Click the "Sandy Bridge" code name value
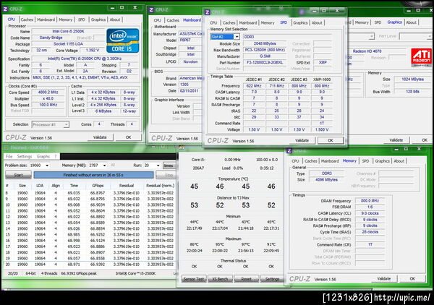 [x=51, y=38]
